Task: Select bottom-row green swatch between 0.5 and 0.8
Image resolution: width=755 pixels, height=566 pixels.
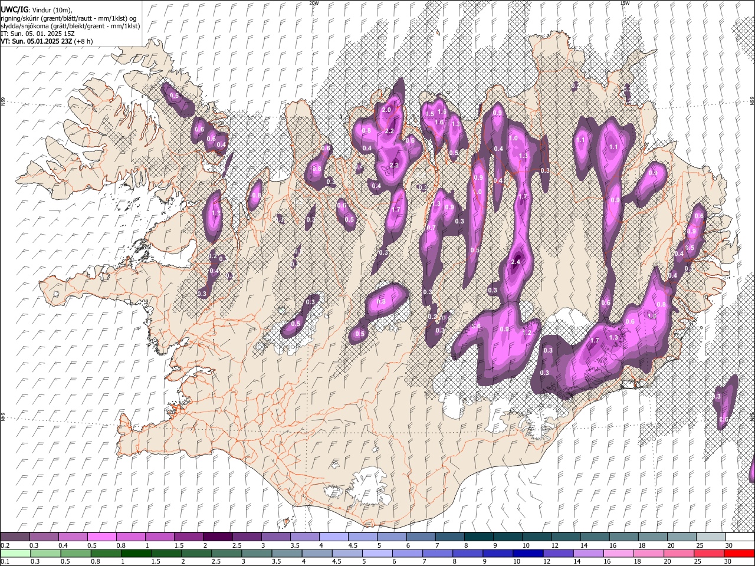Action: [75, 553]
